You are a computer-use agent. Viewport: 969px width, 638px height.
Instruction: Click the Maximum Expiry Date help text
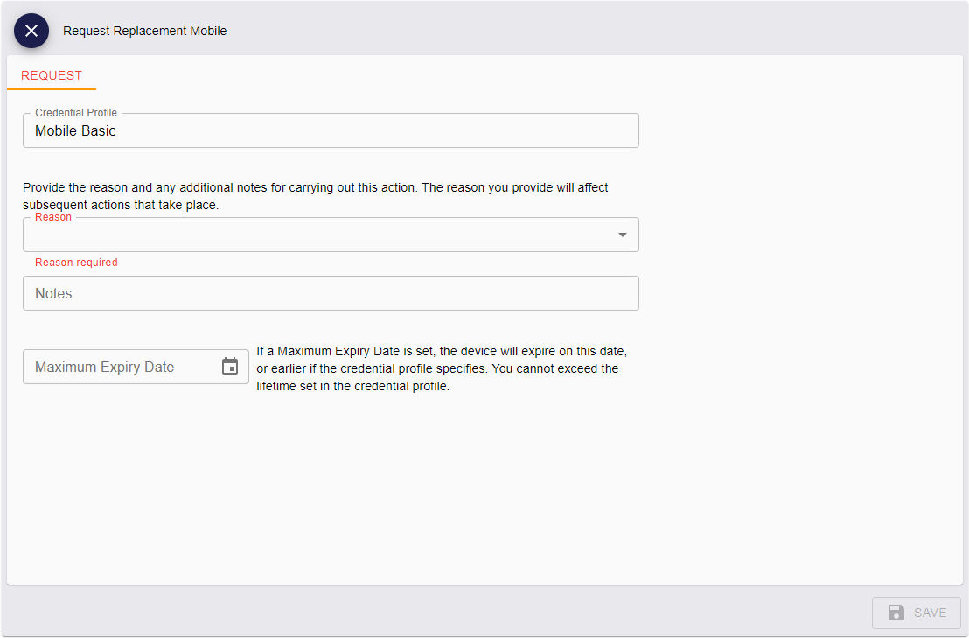pyautogui.click(x=442, y=368)
